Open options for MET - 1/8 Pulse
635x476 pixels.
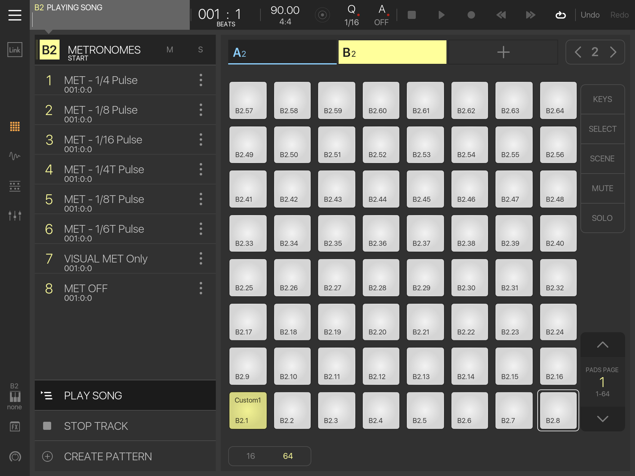pos(201,110)
